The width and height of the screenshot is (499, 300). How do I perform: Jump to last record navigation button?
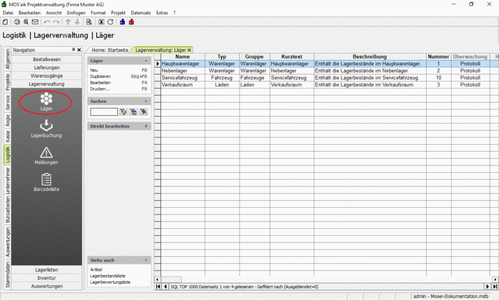coord(495,287)
